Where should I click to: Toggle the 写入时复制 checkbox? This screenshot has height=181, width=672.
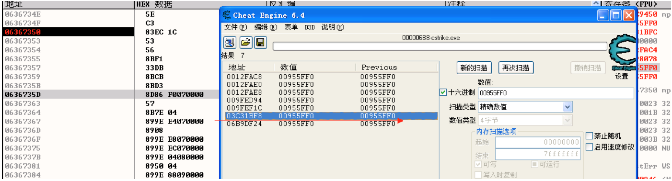478,175
